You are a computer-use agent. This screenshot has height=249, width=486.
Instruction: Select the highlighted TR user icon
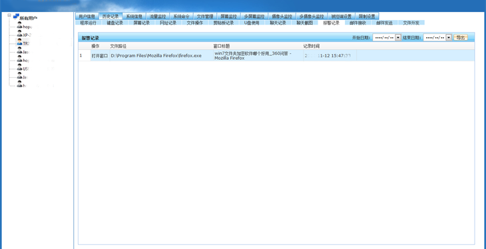(x=19, y=42)
